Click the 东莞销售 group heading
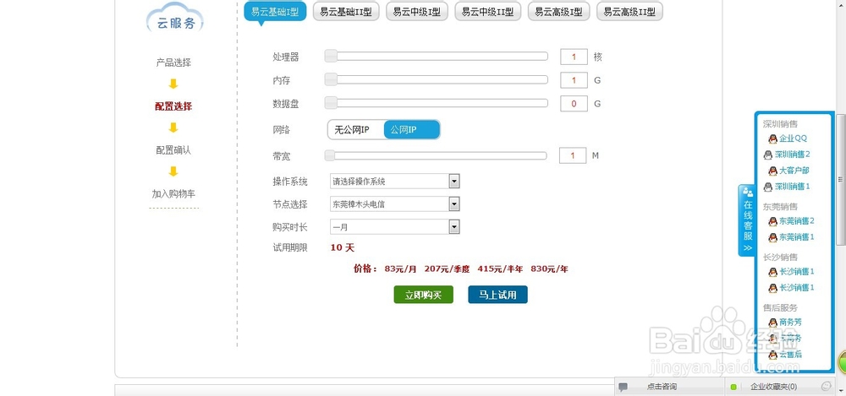 coord(780,206)
